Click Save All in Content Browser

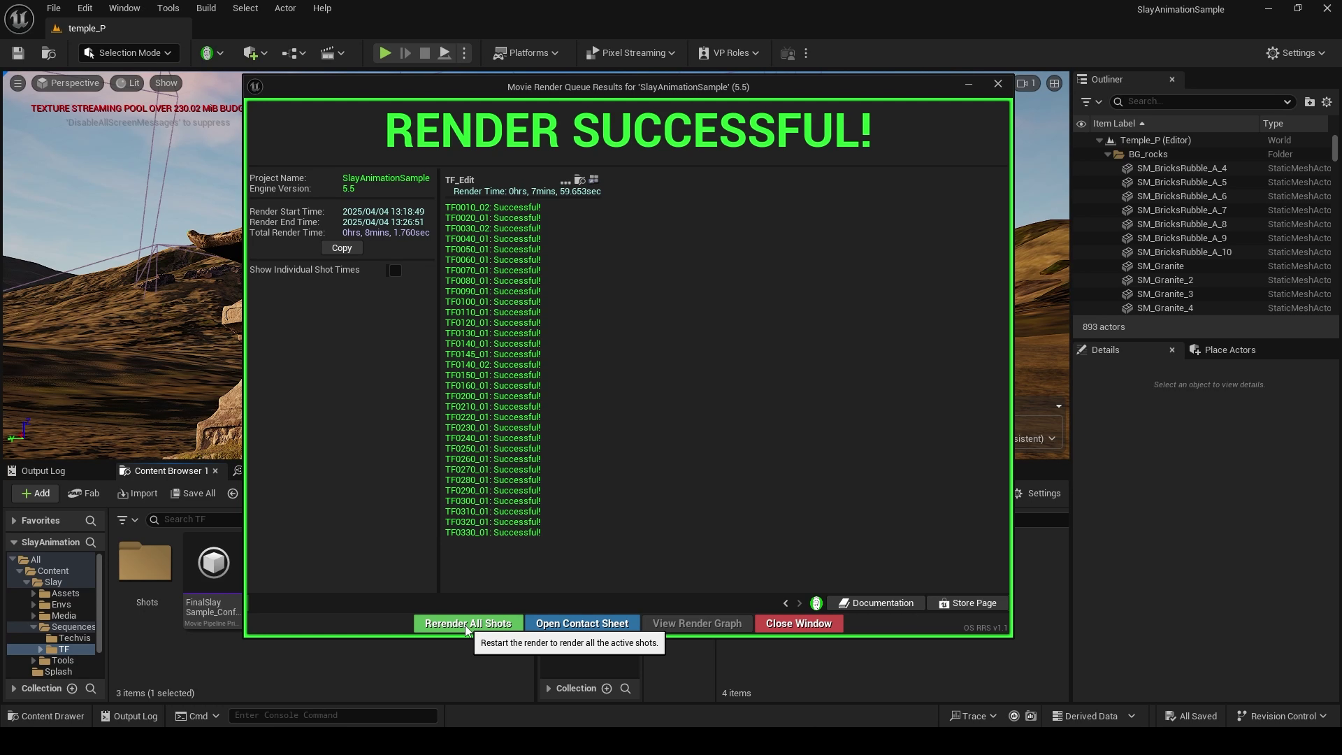point(193,494)
